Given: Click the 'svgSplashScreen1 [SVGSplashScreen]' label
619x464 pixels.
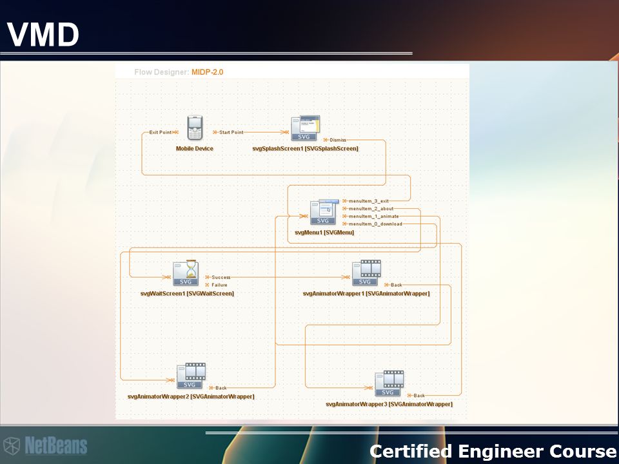Looking at the screenshot, I should click(x=305, y=149).
